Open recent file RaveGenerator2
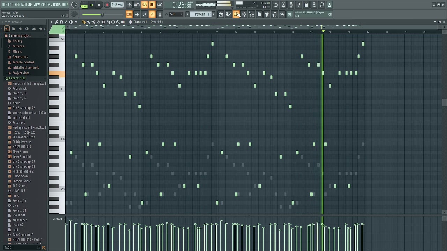 (23, 235)
